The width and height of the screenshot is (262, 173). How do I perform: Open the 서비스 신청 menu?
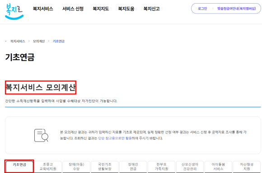click(x=73, y=9)
